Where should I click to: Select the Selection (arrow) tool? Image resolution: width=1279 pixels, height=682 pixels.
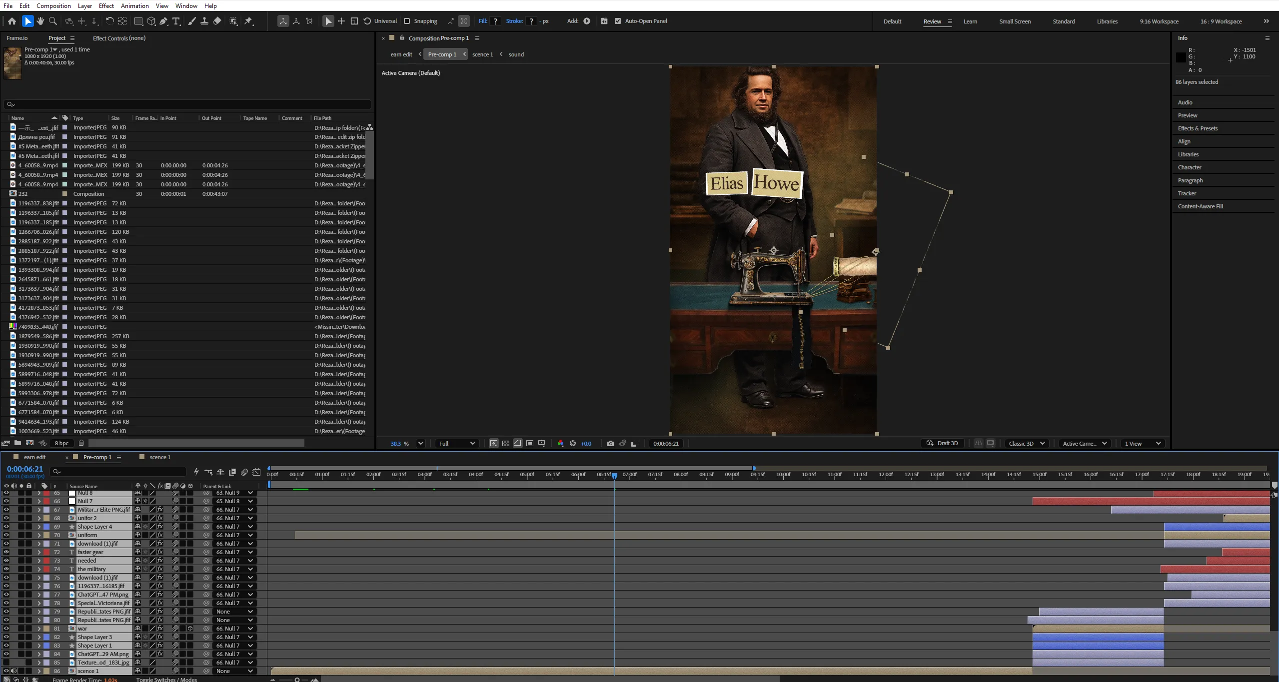coord(27,21)
